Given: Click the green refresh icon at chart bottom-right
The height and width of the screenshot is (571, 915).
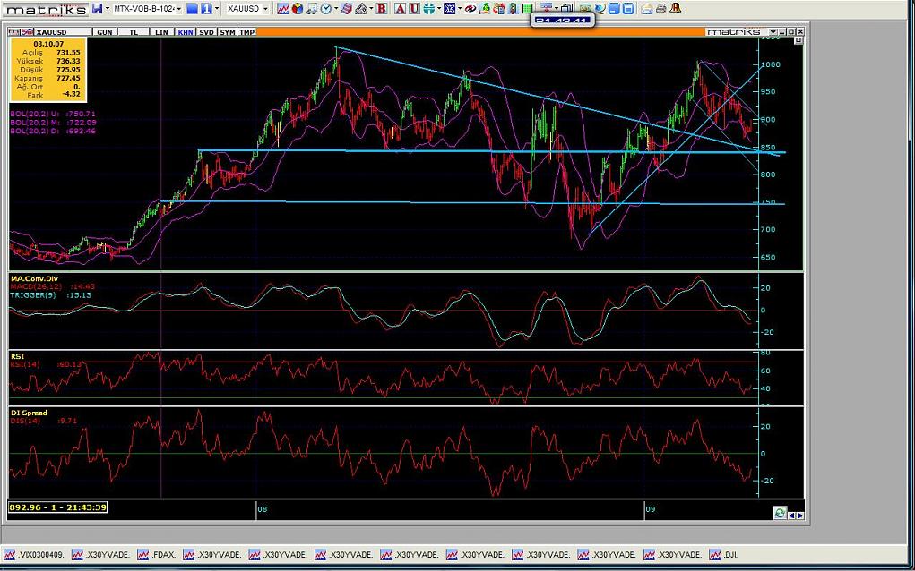Looking at the screenshot, I should pos(780,513).
